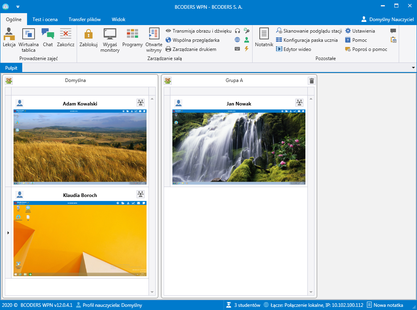Open the quick access dropdown in title bar
The height and width of the screenshot is (310, 417).
[18, 7]
